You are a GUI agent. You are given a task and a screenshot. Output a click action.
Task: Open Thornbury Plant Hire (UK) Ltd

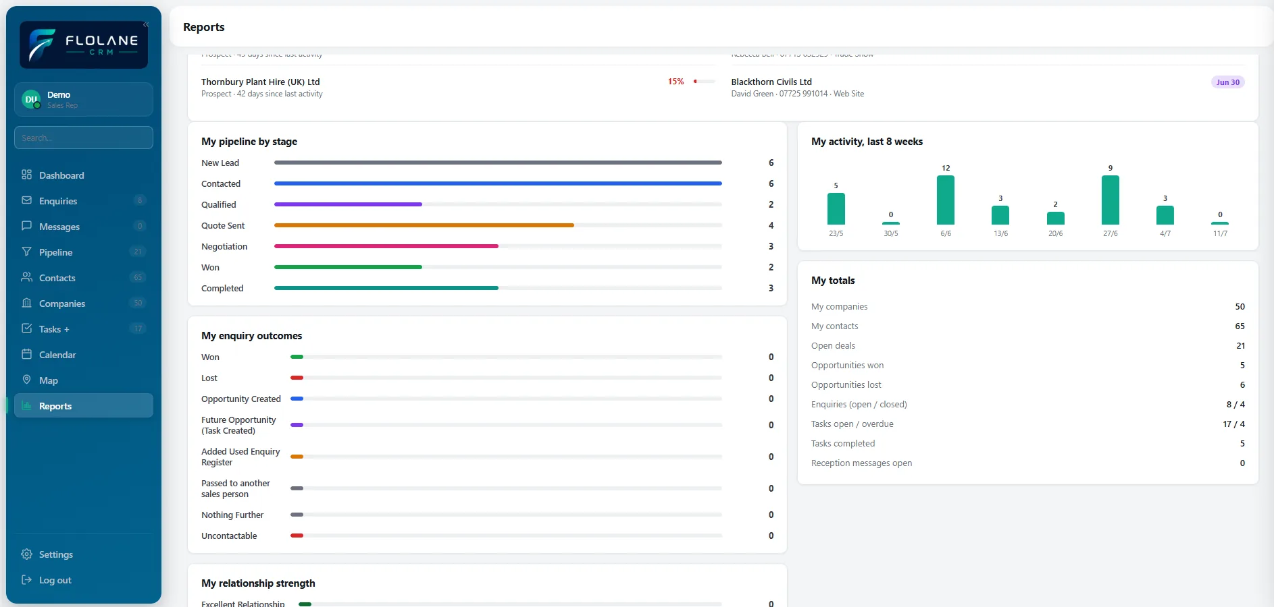tap(260, 82)
